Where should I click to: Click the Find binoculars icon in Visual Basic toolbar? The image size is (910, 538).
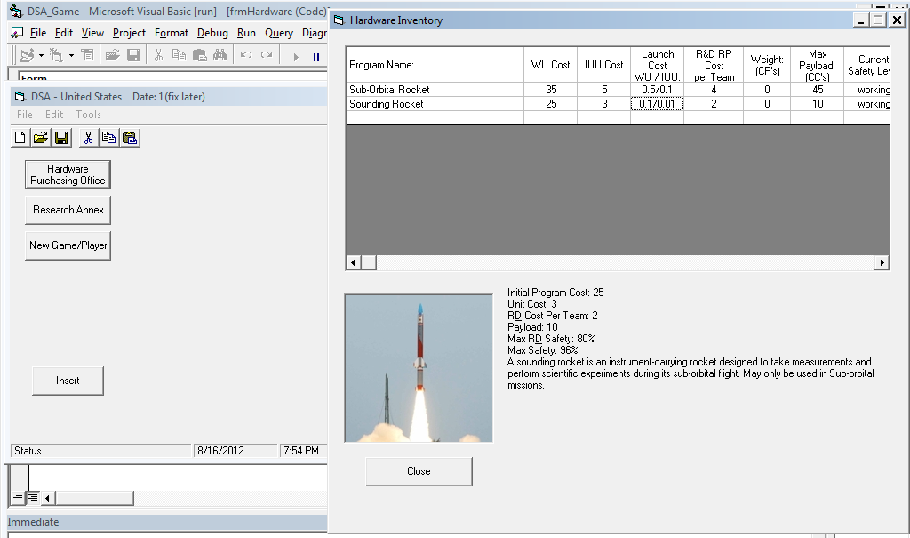point(220,55)
